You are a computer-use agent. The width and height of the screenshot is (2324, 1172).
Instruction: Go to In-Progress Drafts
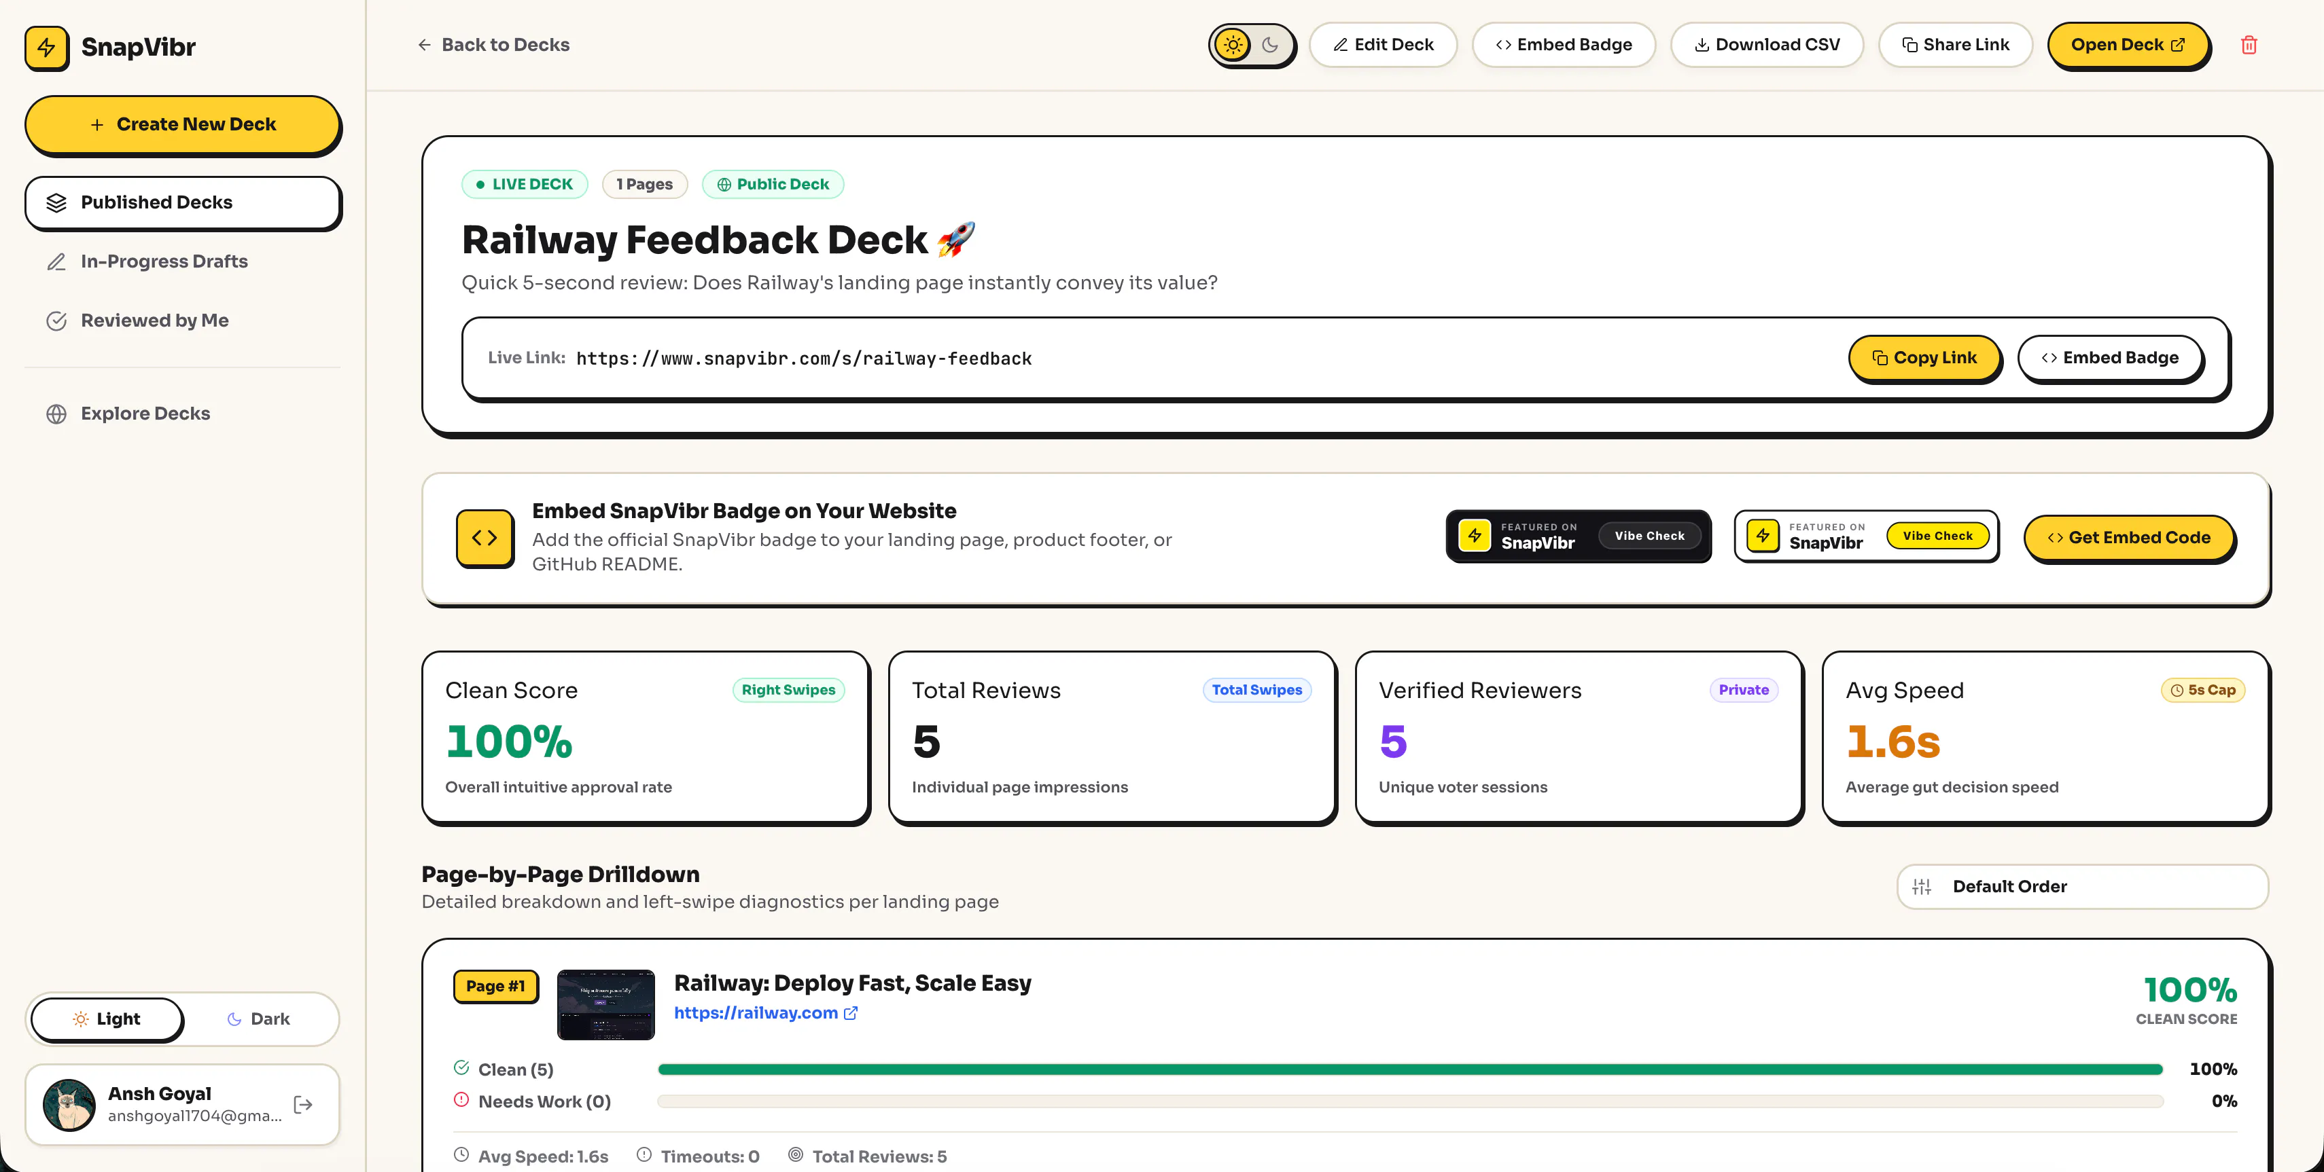click(182, 262)
